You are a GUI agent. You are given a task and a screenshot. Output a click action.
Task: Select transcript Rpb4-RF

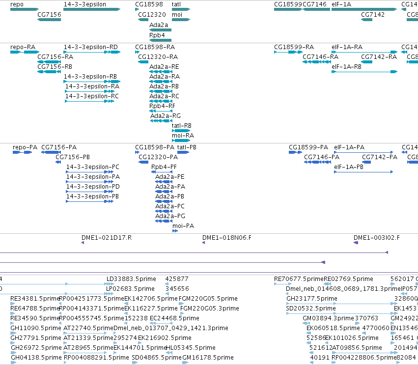click(x=162, y=106)
